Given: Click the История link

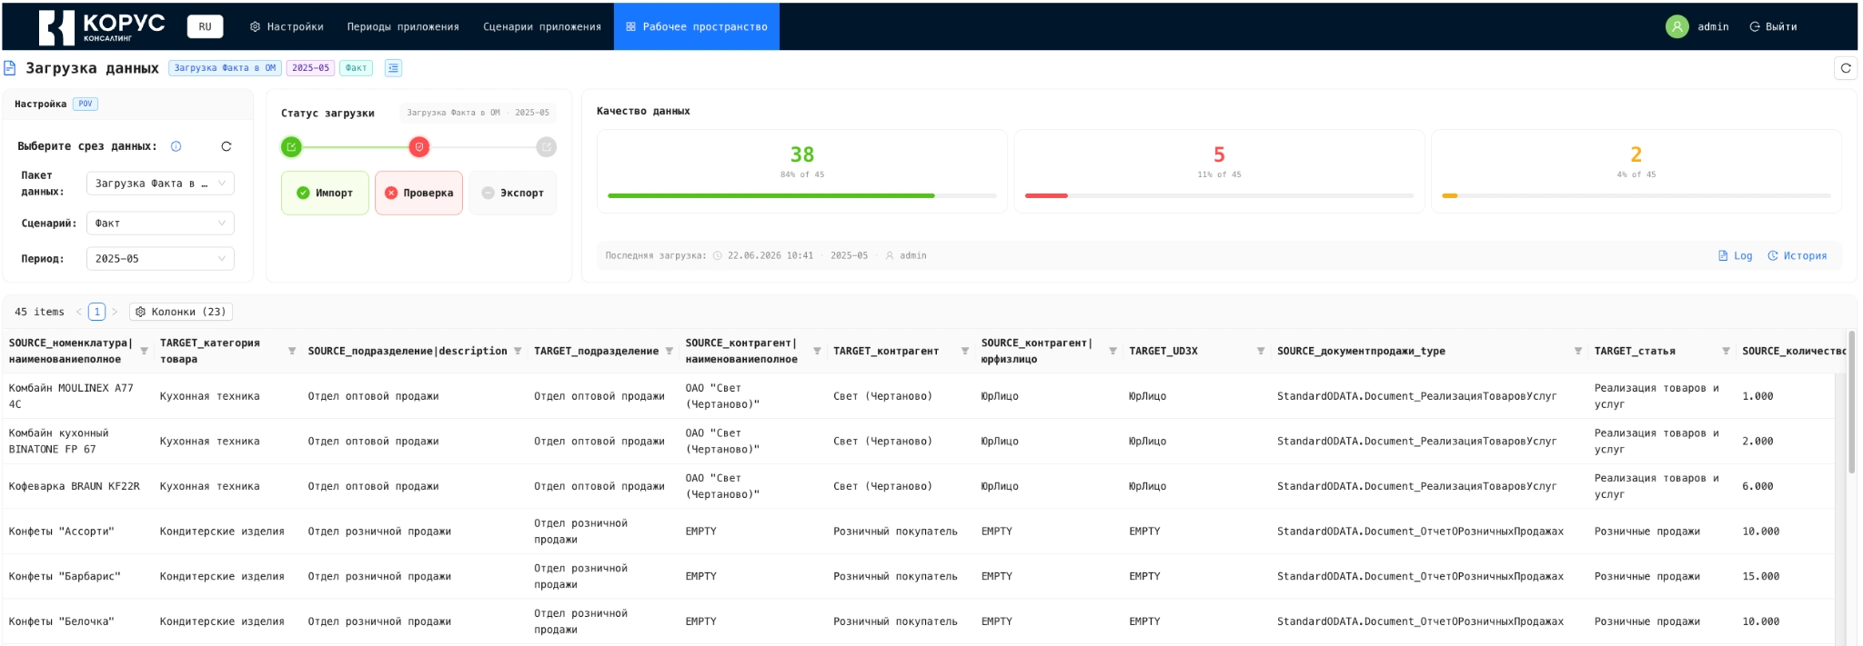Looking at the screenshot, I should pyautogui.click(x=1797, y=256).
